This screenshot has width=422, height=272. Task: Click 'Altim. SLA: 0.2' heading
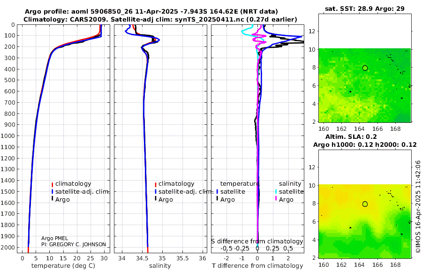[351, 136]
